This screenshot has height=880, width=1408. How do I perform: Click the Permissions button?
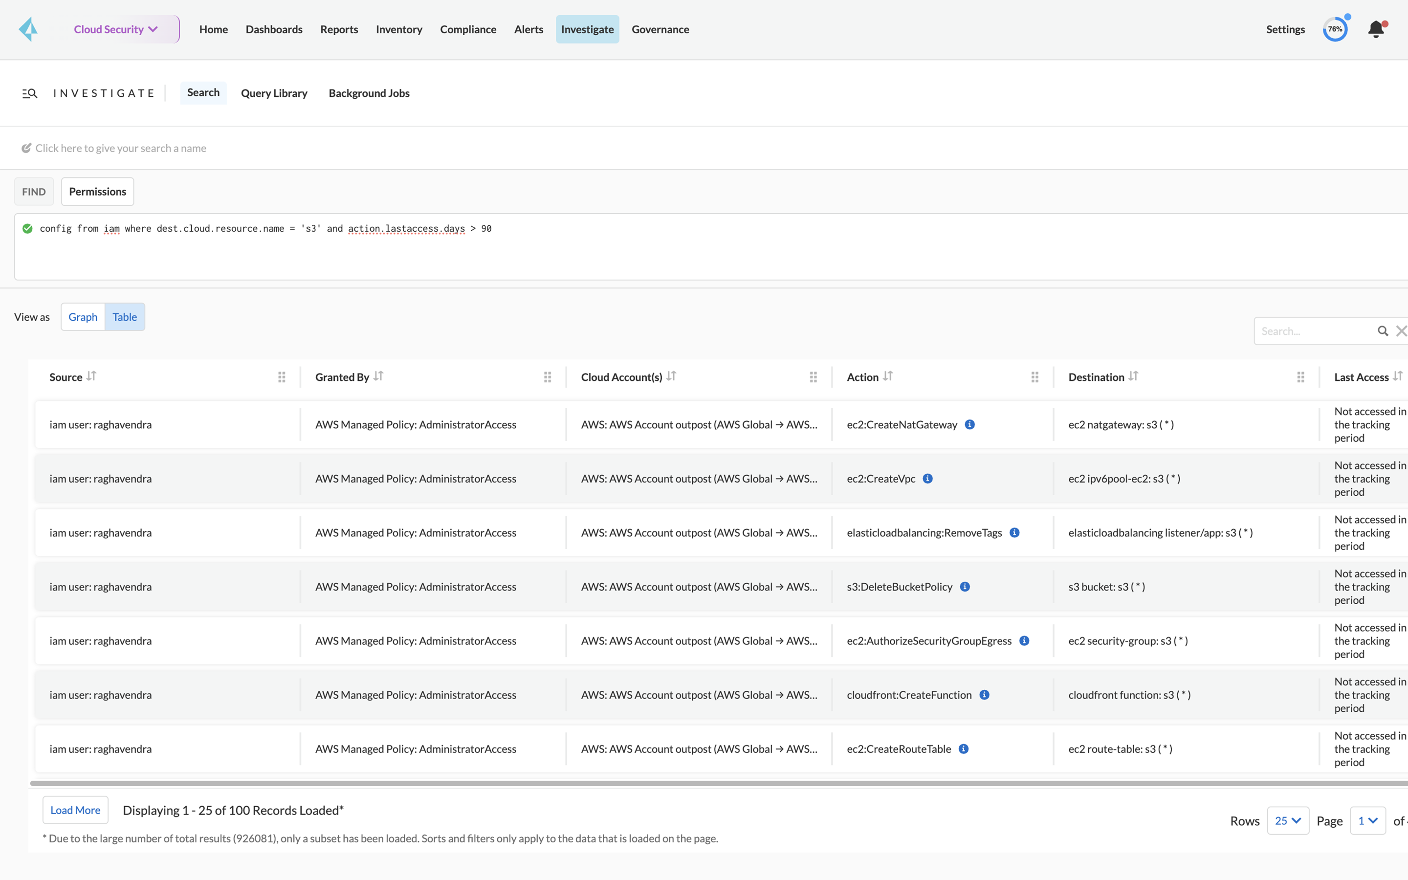[x=97, y=192]
